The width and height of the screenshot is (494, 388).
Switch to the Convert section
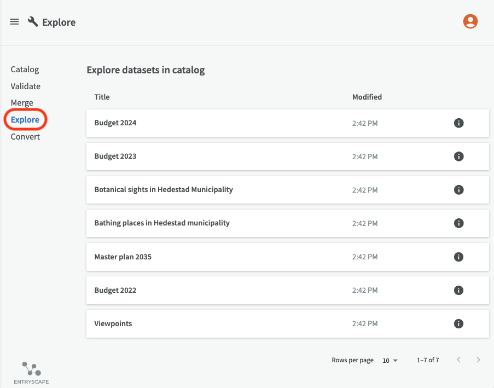coord(25,136)
